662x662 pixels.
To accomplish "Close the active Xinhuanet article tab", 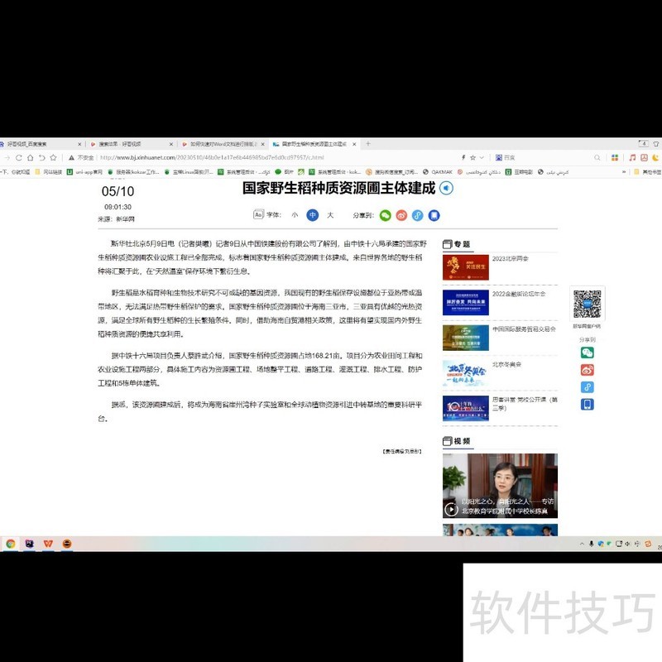I will 354,144.
